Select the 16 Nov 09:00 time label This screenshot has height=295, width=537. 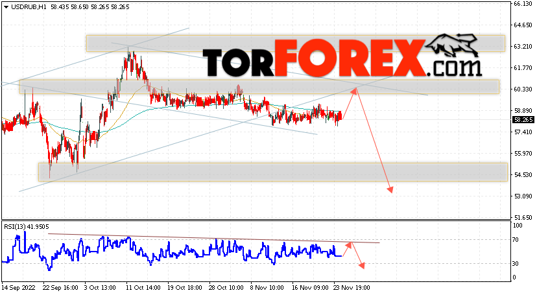click(309, 287)
